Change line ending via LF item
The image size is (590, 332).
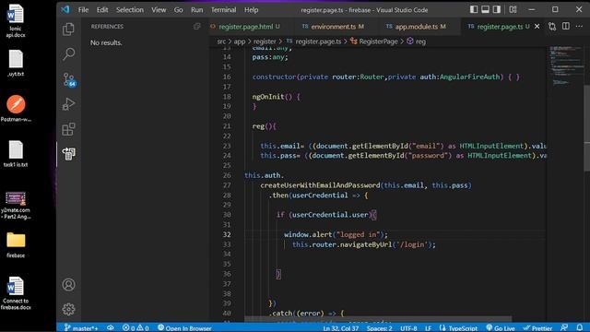(x=428, y=328)
